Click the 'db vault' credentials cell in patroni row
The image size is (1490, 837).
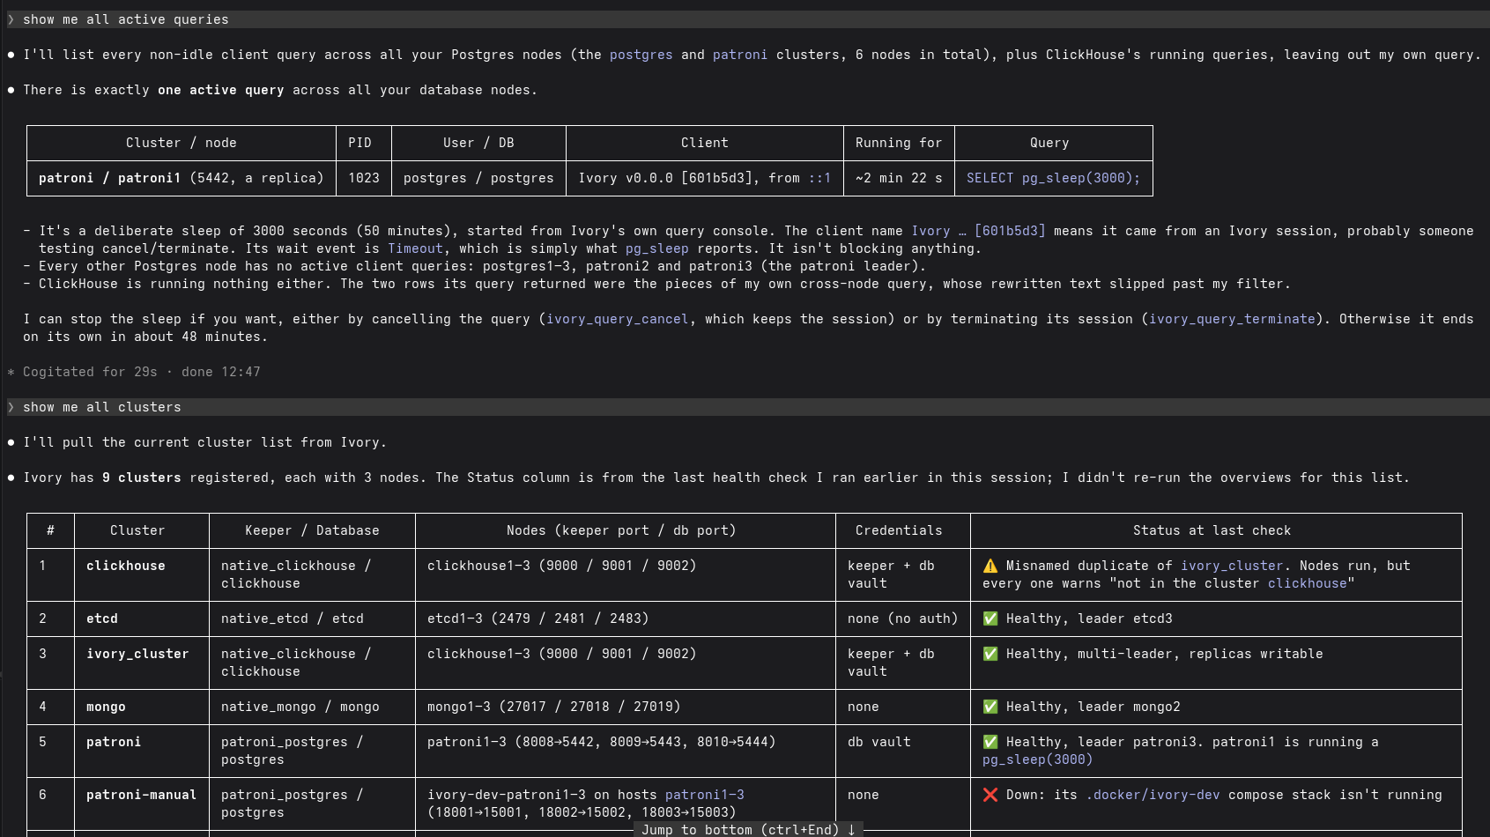click(903, 751)
